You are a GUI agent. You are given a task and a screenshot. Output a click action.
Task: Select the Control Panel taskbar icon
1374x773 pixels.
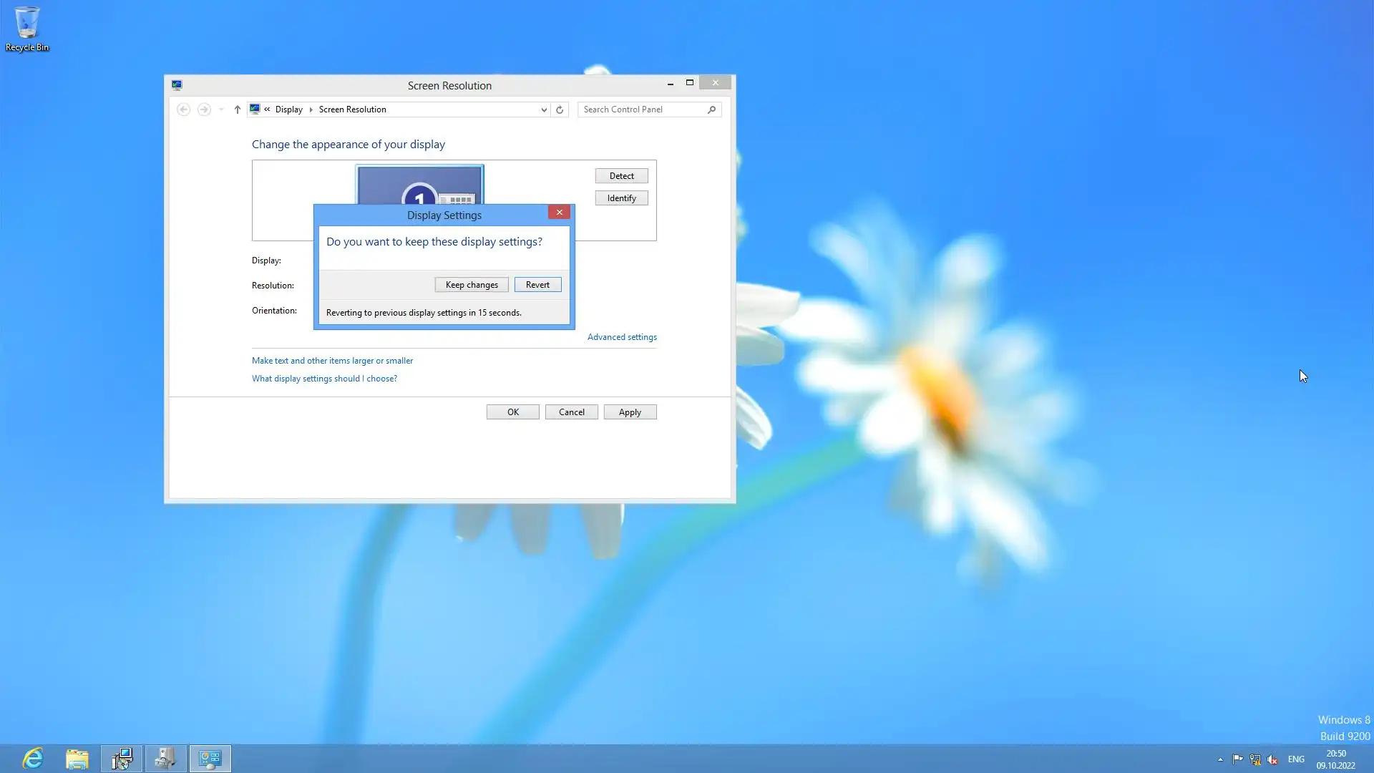tap(210, 758)
